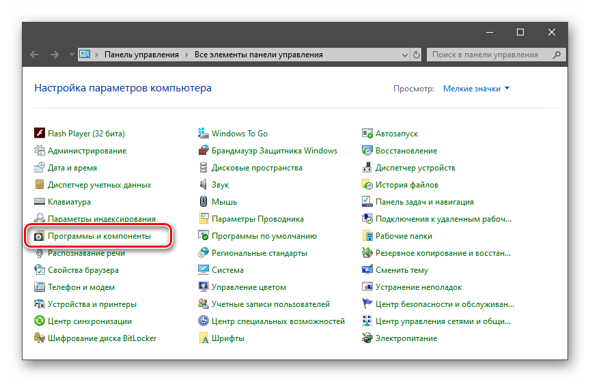
Task: Click the Центр безопасности и обслуживания flag icon
Action: [x=367, y=304]
